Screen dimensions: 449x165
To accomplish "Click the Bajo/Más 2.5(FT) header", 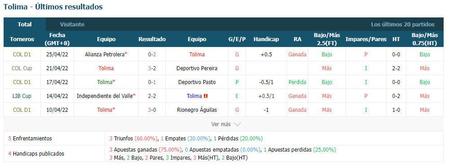I will (x=327, y=39).
